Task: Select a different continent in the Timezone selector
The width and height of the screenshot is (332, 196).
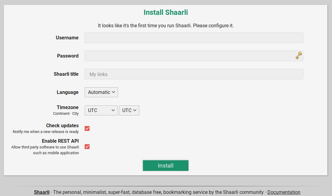Action: pos(101,110)
